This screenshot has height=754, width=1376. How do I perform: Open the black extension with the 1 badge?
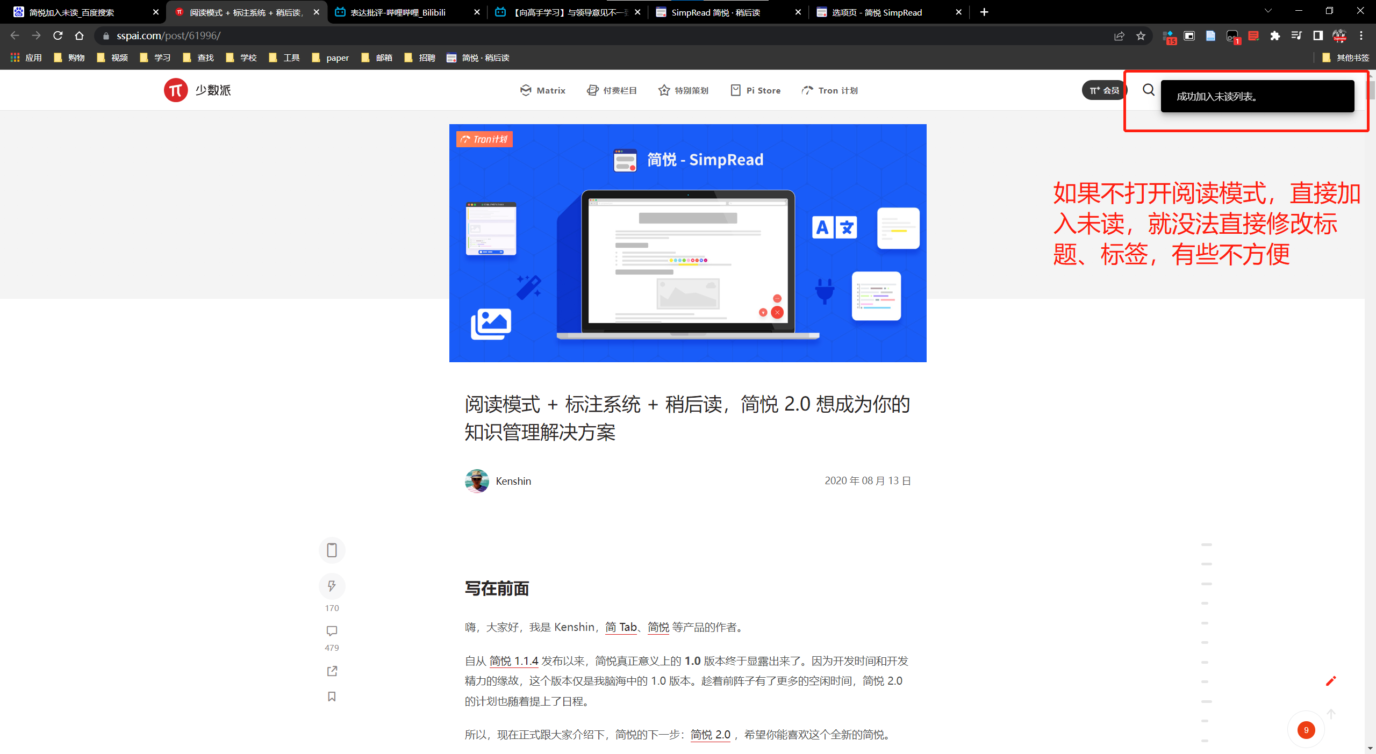[x=1232, y=37]
